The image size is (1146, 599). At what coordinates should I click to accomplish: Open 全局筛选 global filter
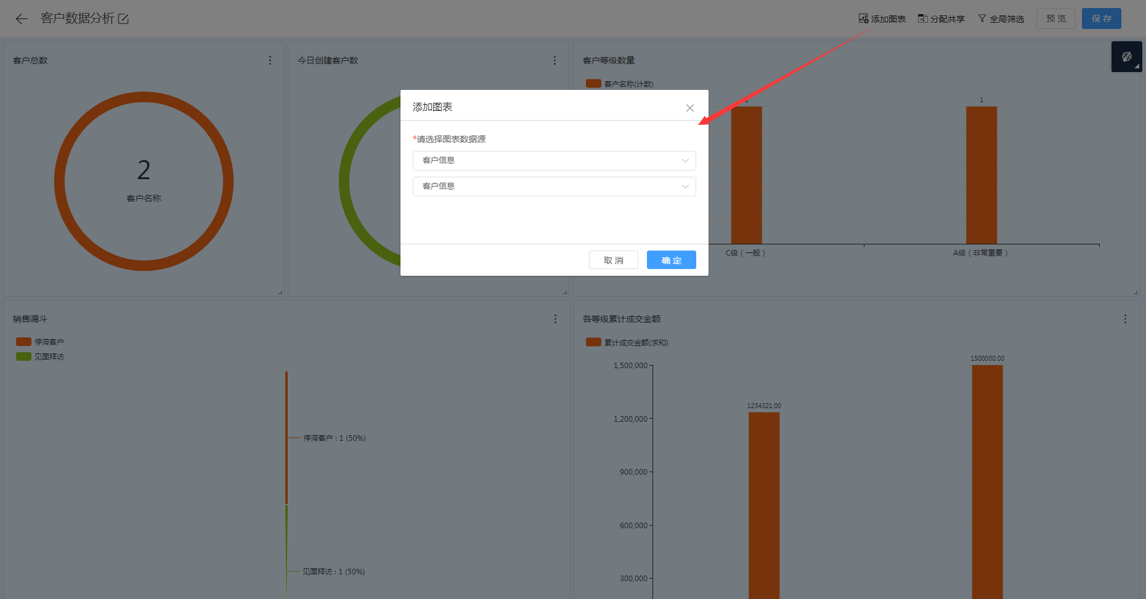tap(1001, 19)
